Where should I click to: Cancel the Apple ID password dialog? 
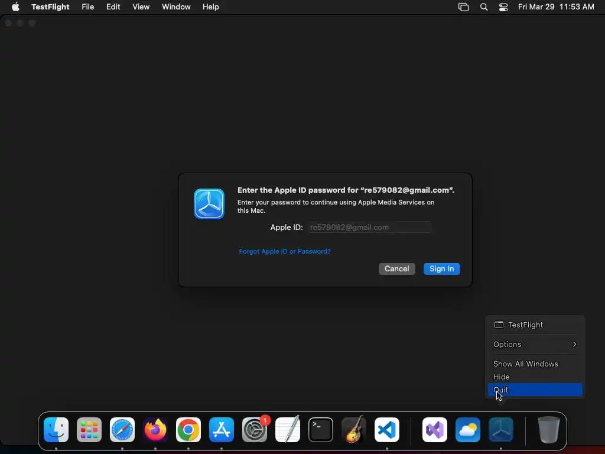pos(397,269)
